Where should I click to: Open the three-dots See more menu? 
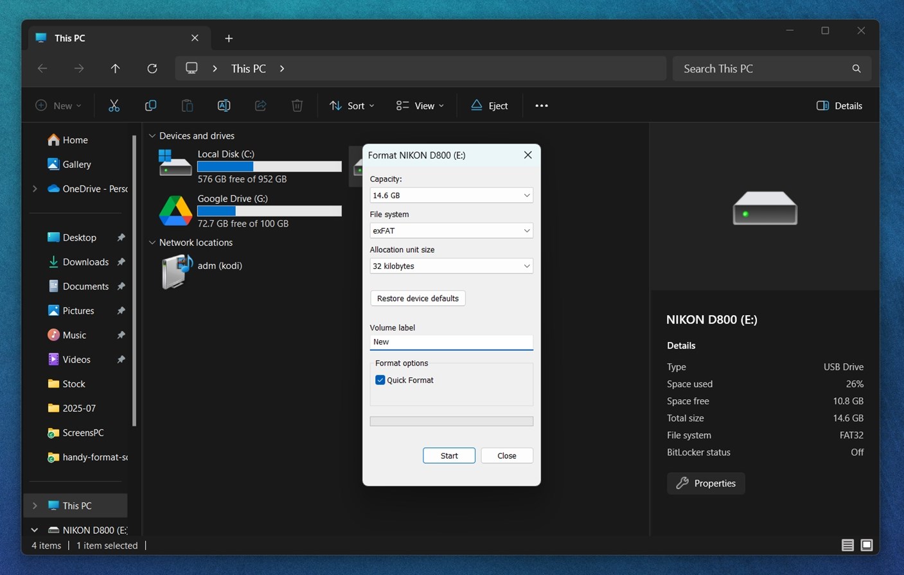point(542,106)
